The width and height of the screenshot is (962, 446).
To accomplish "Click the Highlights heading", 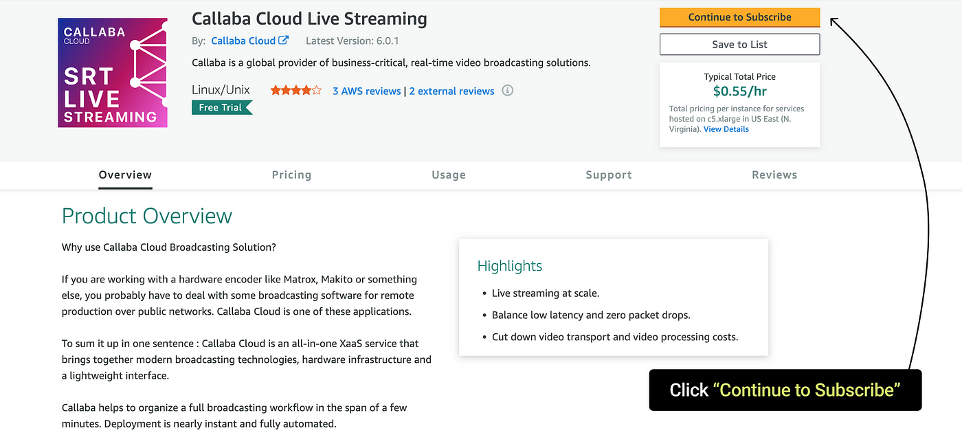I will tap(510, 266).
